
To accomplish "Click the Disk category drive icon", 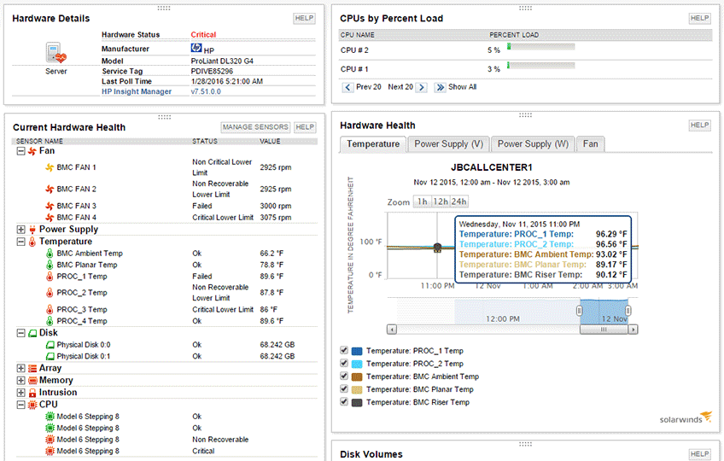I will pyautogui.click(x=32, y=333).
